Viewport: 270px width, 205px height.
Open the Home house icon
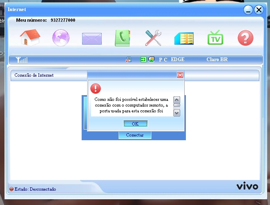[x=30, y=37]
